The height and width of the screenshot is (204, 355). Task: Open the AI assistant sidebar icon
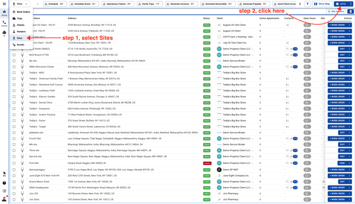[4, 33]
